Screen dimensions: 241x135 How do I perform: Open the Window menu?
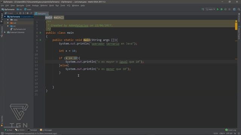coord(75,6)
